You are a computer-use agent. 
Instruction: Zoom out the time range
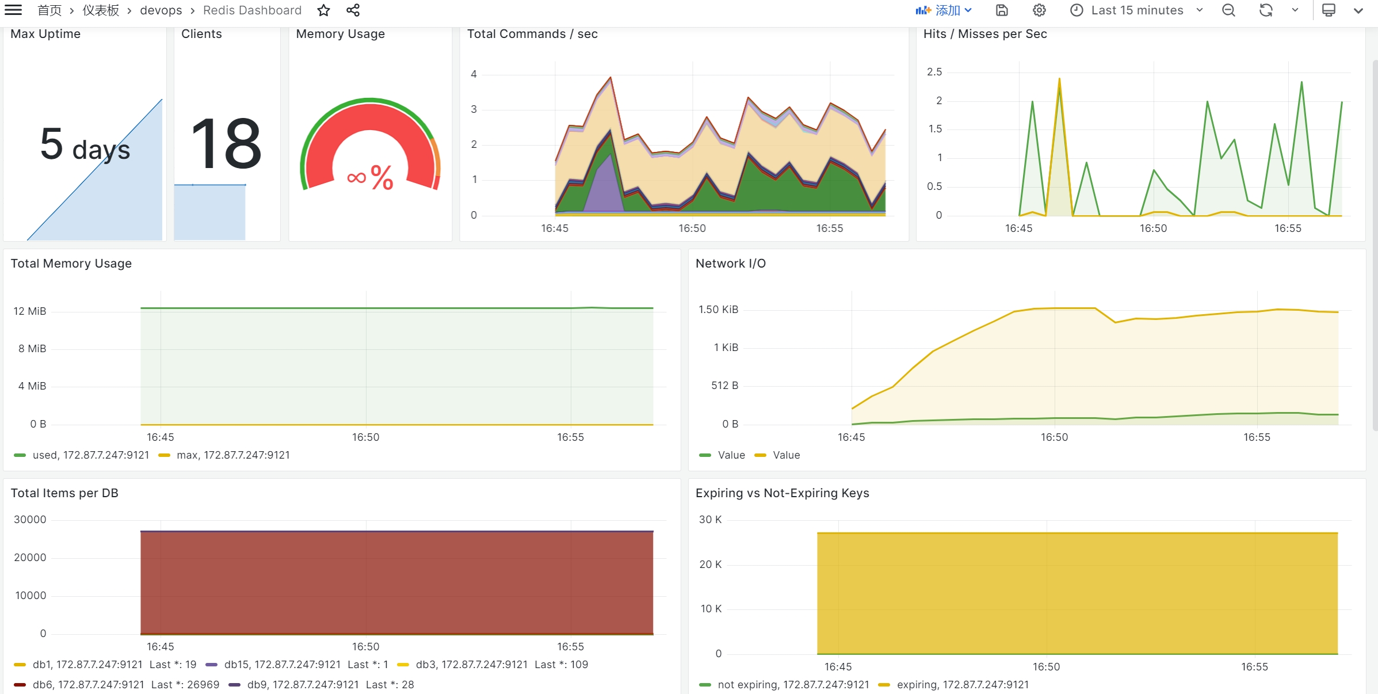coord(1228,10)
